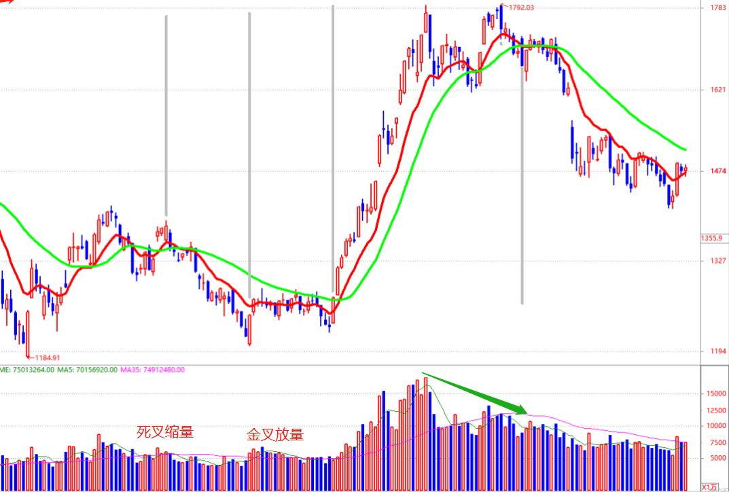
Task: Click the last red candlestick near 1474
Action: tap(686, 171)
